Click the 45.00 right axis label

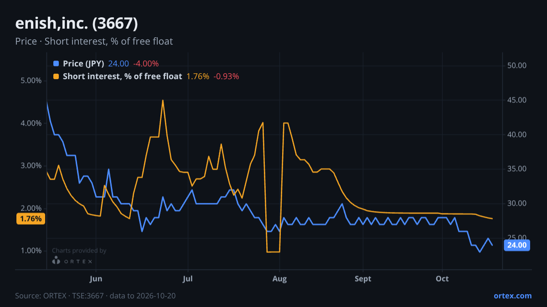click(x=517, y=100)
